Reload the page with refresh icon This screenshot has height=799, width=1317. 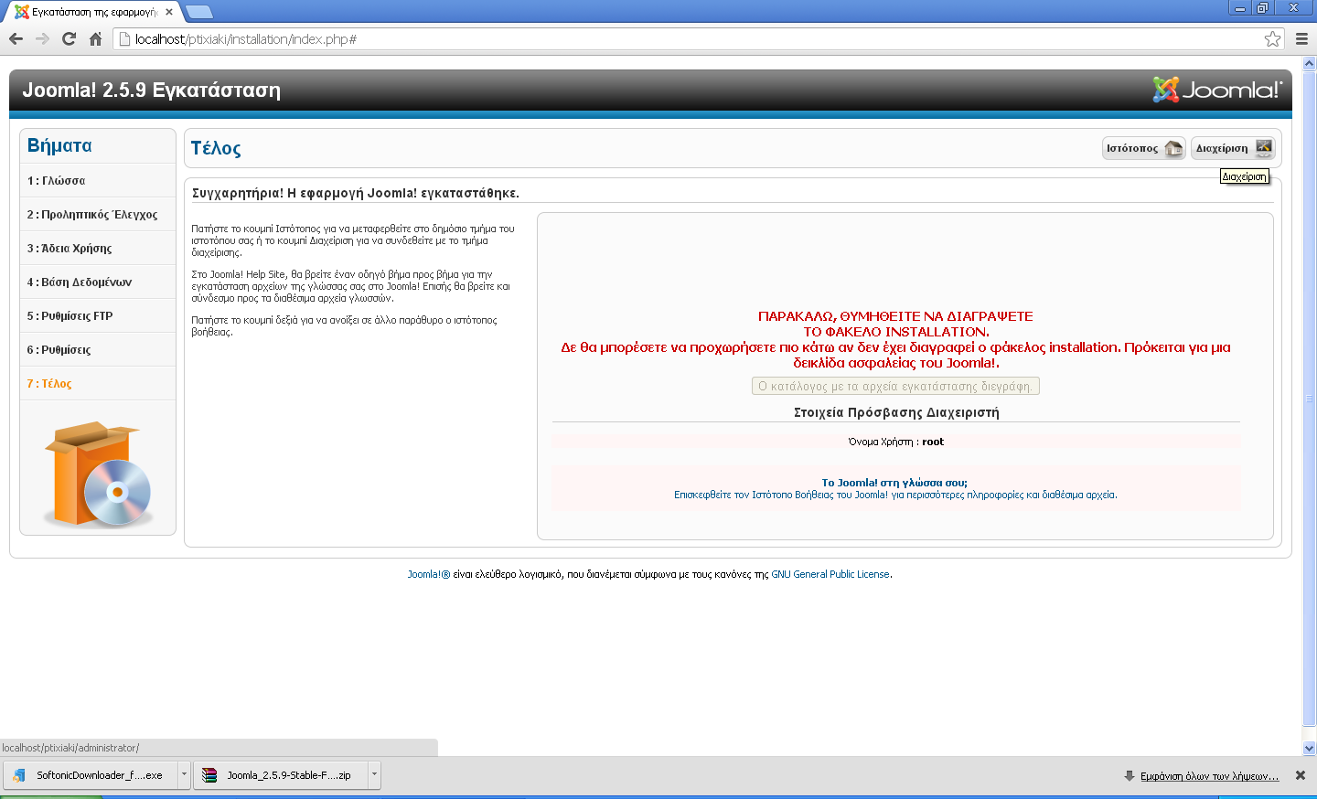point(69,38)
